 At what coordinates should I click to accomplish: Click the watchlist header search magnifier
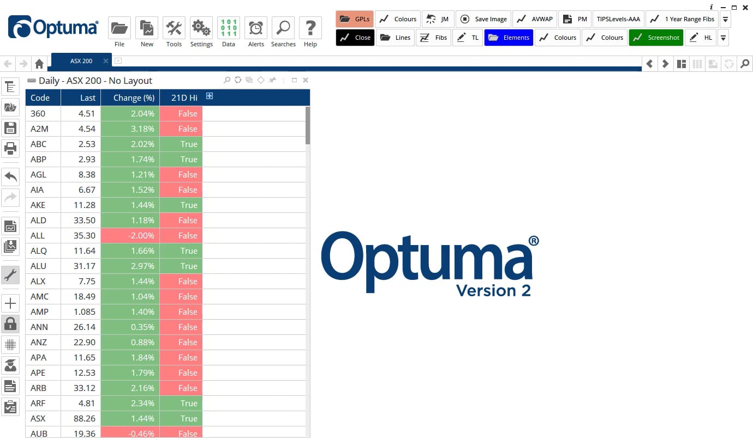pos(227,80)
